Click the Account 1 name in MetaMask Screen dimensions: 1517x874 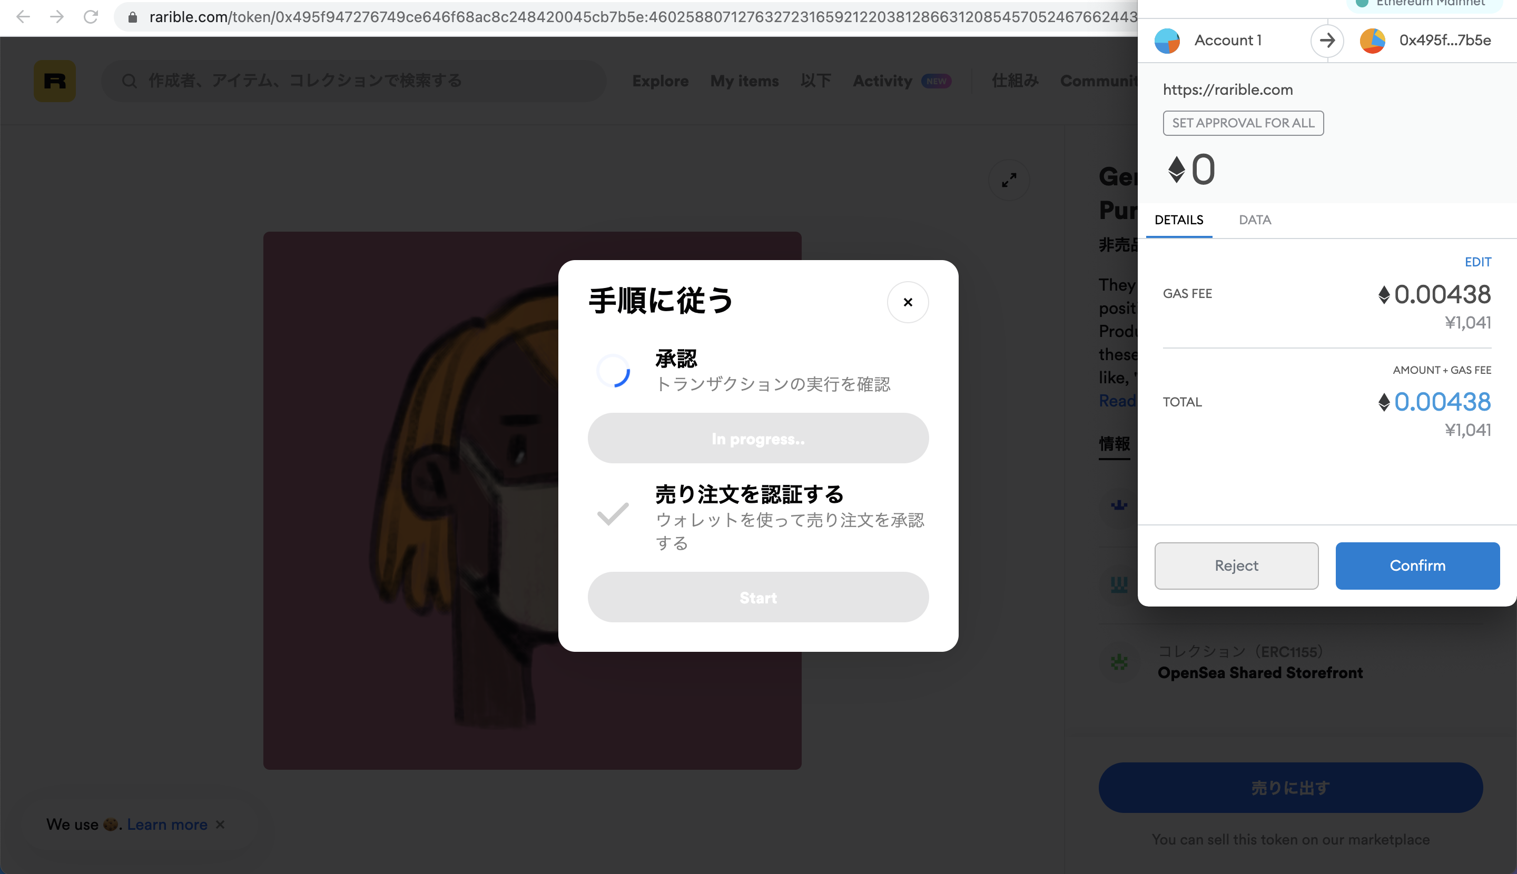(1227, 40)
